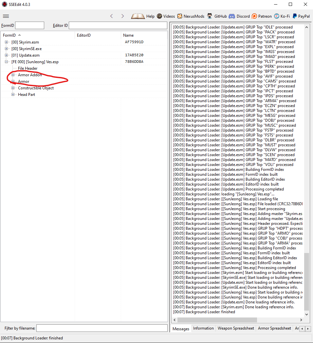Select the [01] Update.esm row
This screenshot has height=343, width=313.
(x=84, y=55)
